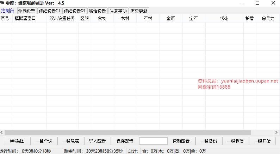Click the 剩余时间 value 30天23时58分35秒
Image resolution: width=280 pixels, height=154 pixels.
coord(104,151)
